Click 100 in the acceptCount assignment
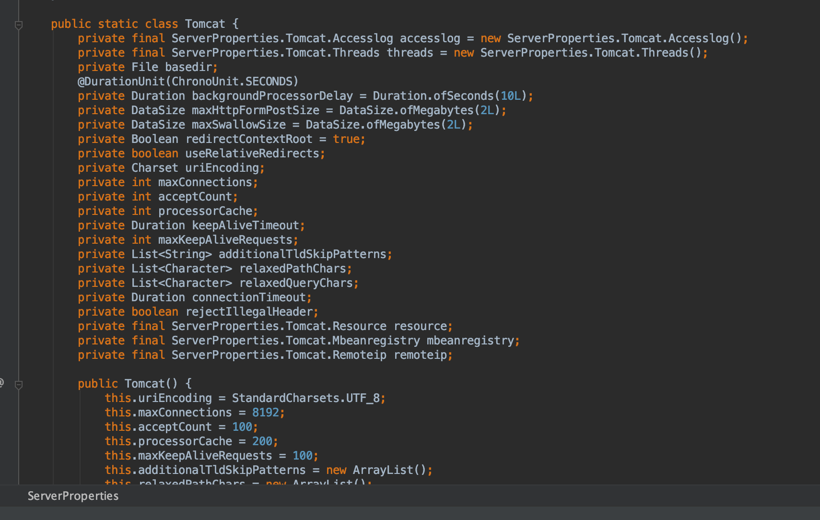 [x=242, y=427]
